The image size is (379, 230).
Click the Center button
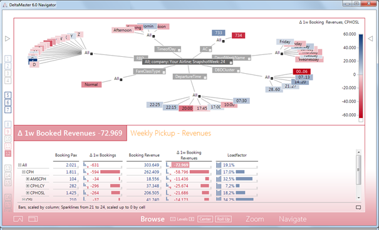click(205, 219)
